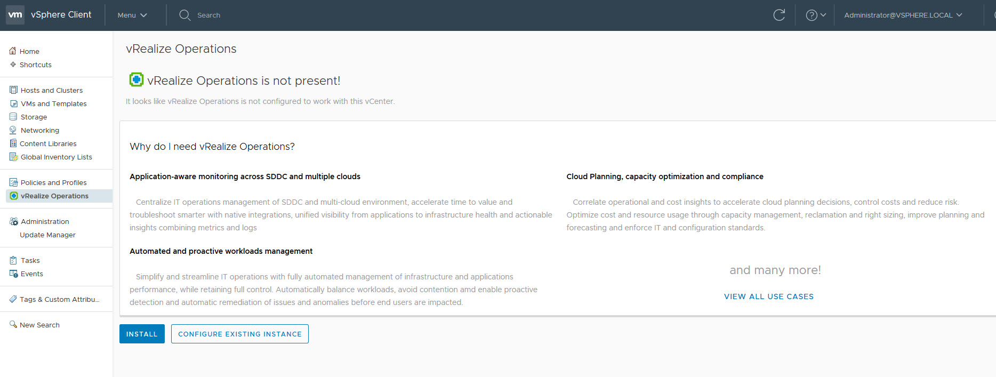Select Update Manager in the sidebar
Screen dimensions: 996x377
click(x=47, y=235)
